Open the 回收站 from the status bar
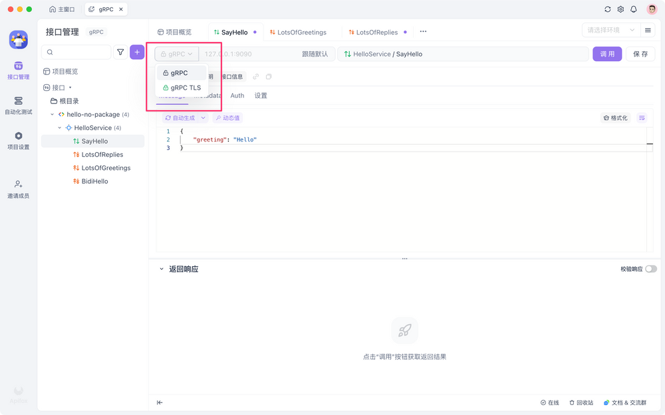The image size is (665, 415). 582,402
